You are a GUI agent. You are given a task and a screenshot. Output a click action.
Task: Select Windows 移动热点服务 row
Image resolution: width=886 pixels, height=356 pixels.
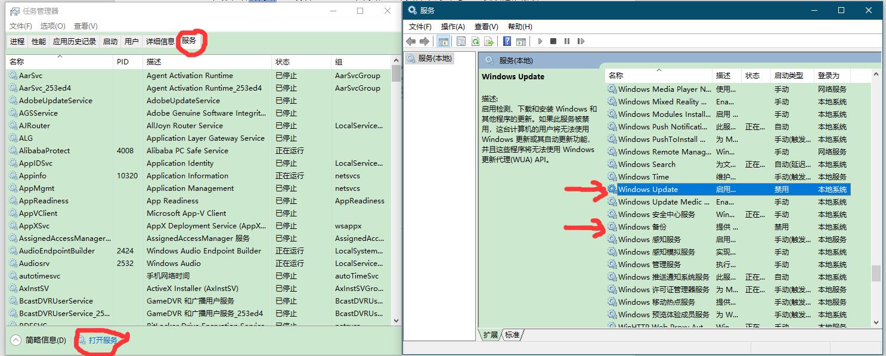(727, 302)
